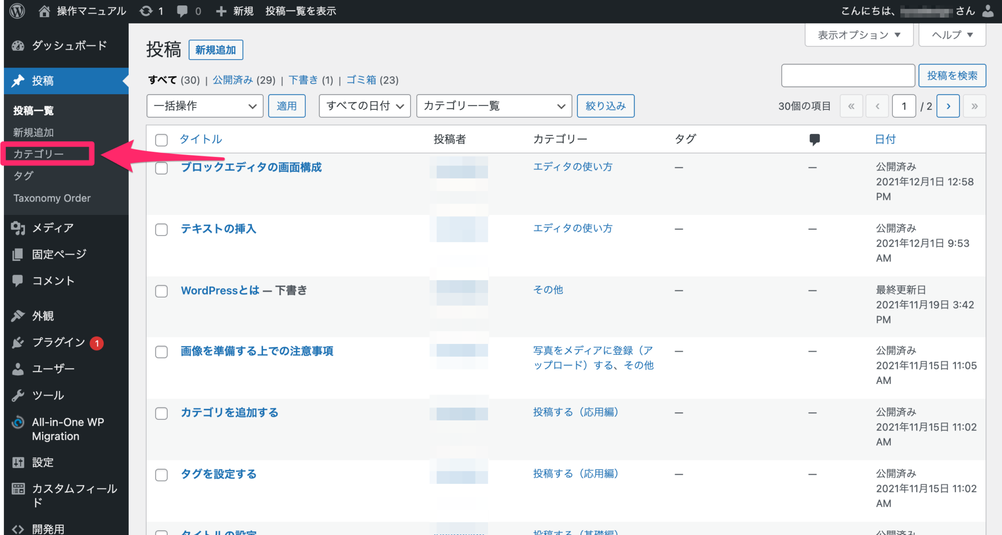1002x535 pixels.
Task: Click the comment bubble column header icon
Action: pos(815,139)
